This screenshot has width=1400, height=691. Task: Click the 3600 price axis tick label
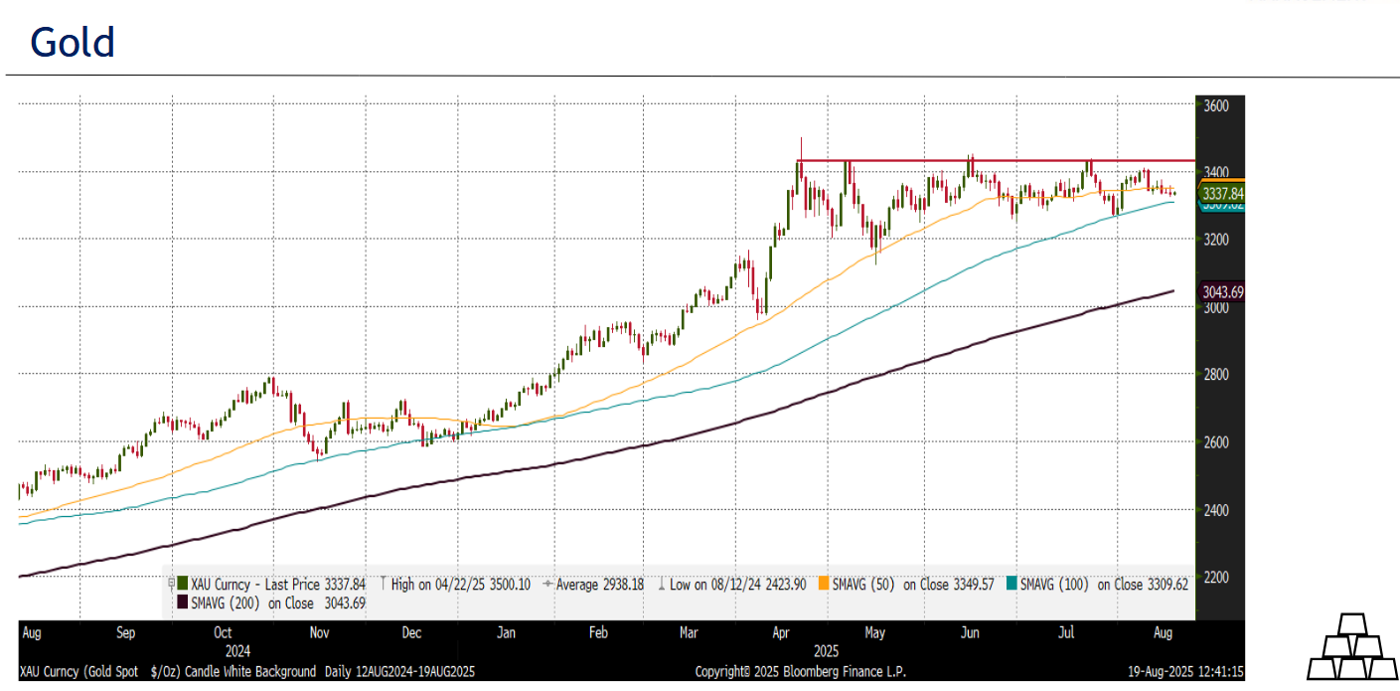1215,106
